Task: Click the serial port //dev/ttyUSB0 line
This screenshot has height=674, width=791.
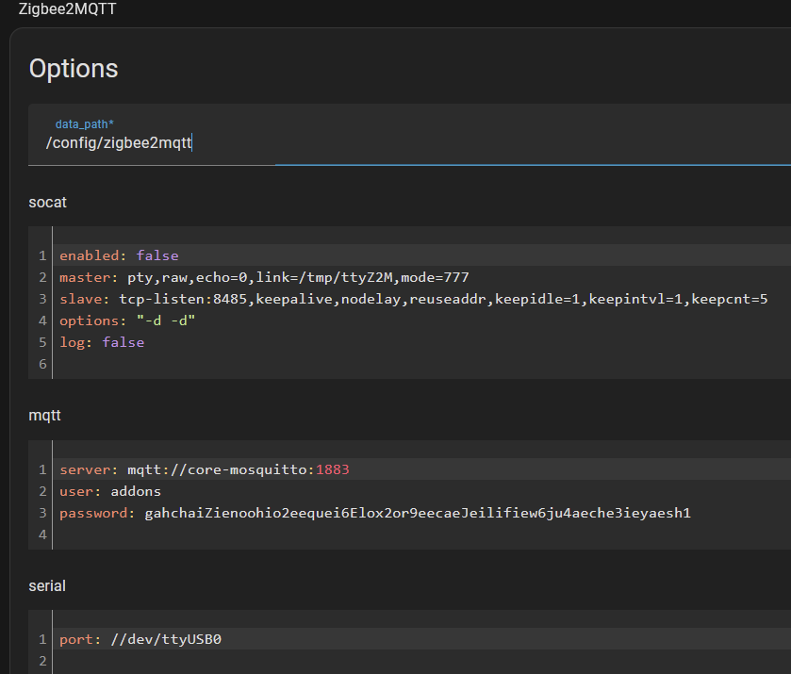Action: (x=140, y=639)
